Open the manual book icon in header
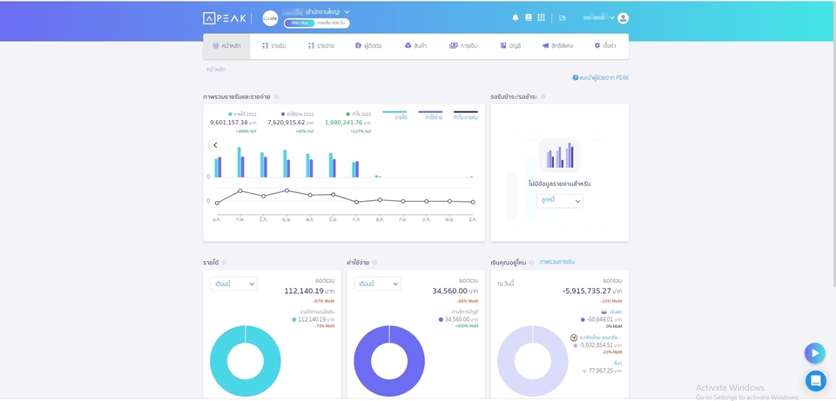Viewport: 836px width, 401px height. (529, 17)
